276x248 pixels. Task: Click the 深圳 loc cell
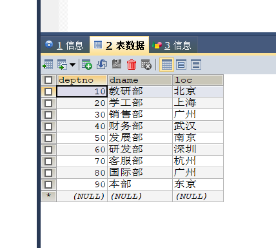pyautogui.click(x=198, y=150)
